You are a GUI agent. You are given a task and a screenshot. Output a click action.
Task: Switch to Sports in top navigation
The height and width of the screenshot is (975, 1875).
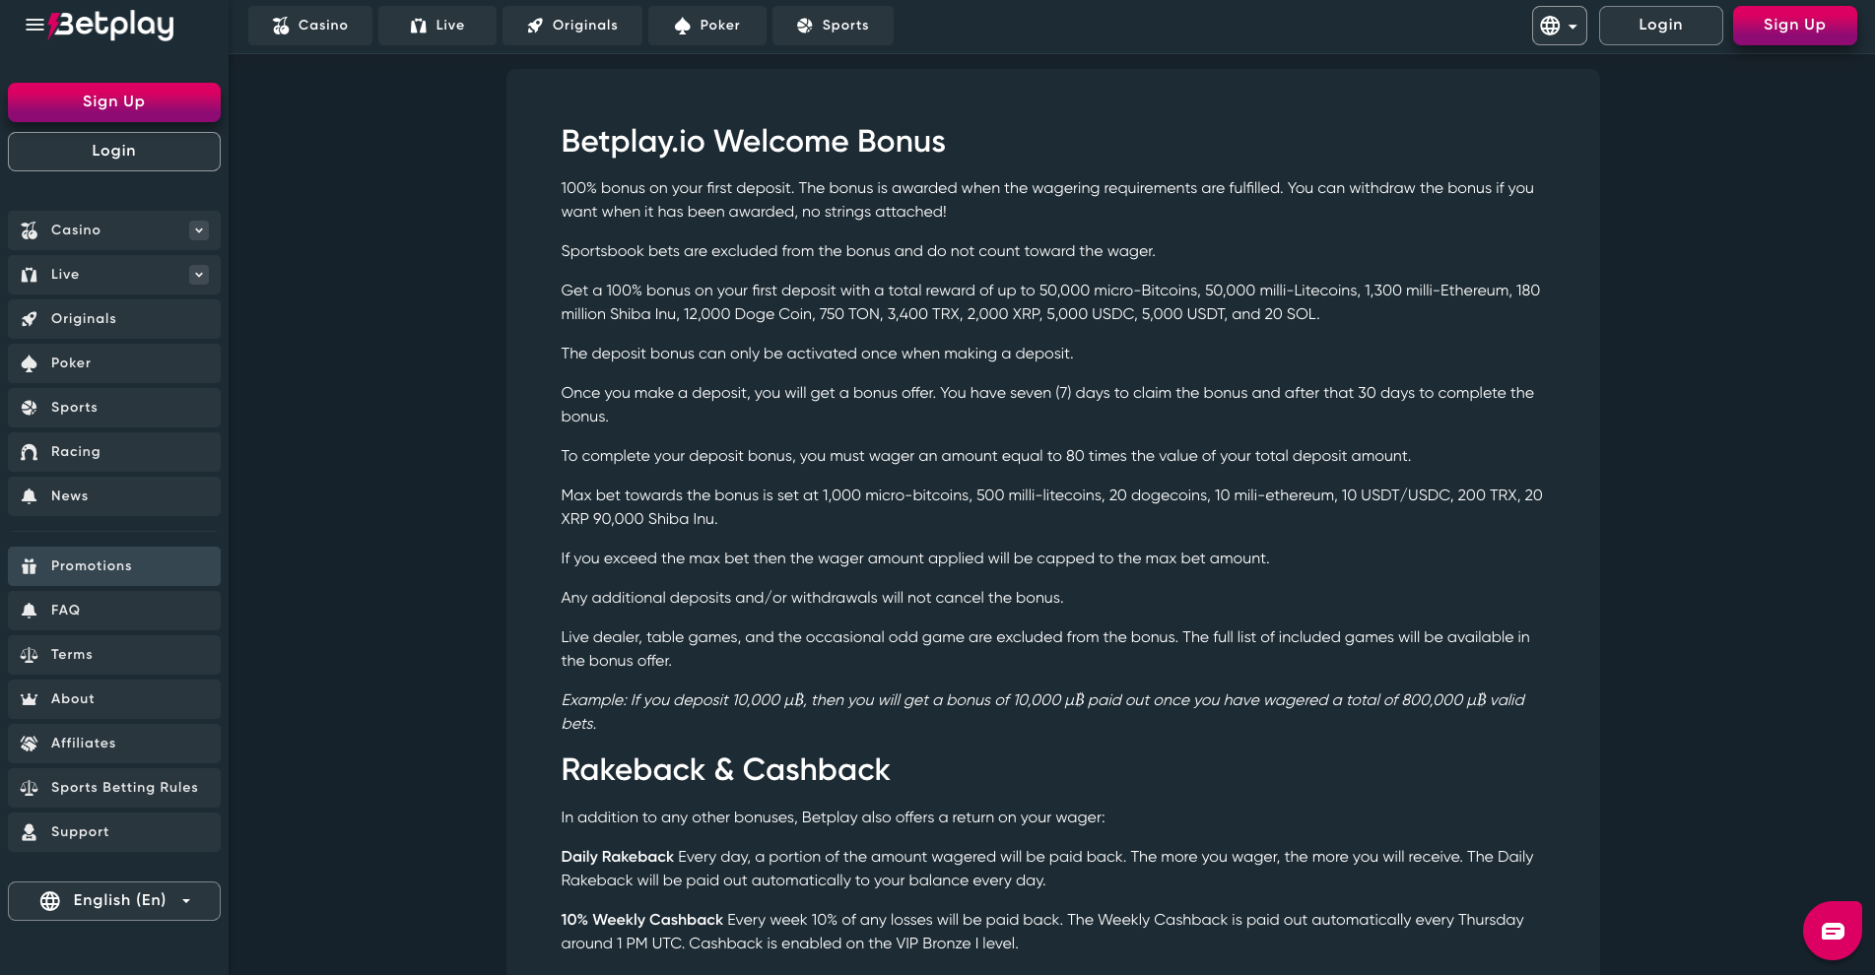[834, 26]
